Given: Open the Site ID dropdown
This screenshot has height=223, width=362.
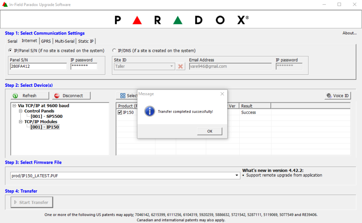Looking at the screenshot, I should tap(171, 66).
